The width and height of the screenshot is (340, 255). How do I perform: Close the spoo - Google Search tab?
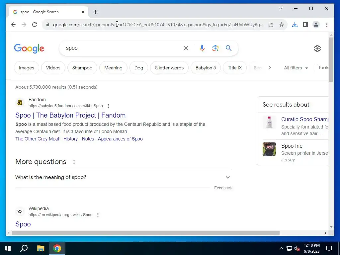83,12
